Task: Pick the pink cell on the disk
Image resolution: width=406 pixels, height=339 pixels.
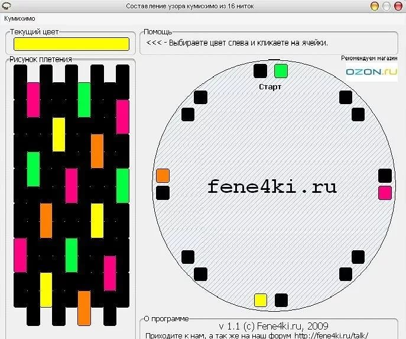Action: coord(385,193)
